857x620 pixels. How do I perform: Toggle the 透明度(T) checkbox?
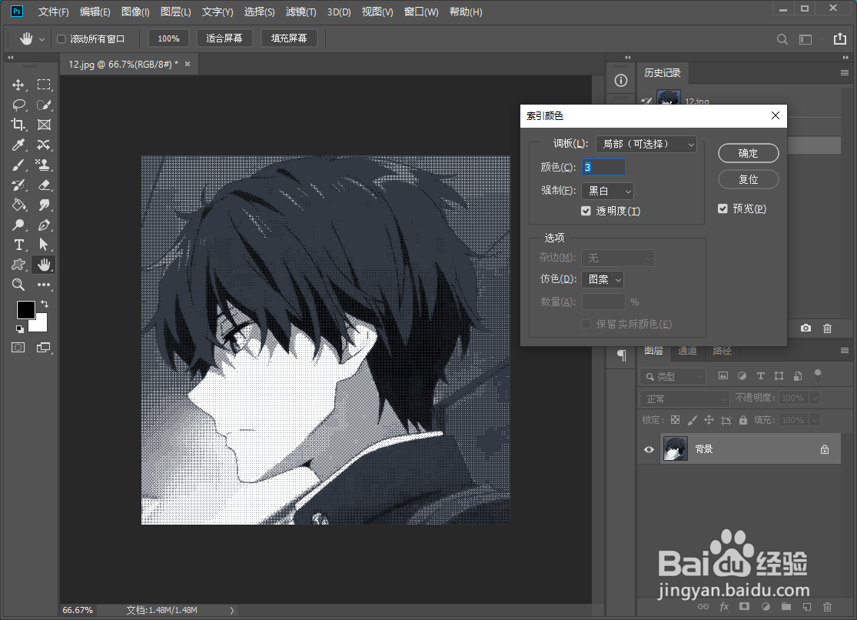tap(586, 211)
